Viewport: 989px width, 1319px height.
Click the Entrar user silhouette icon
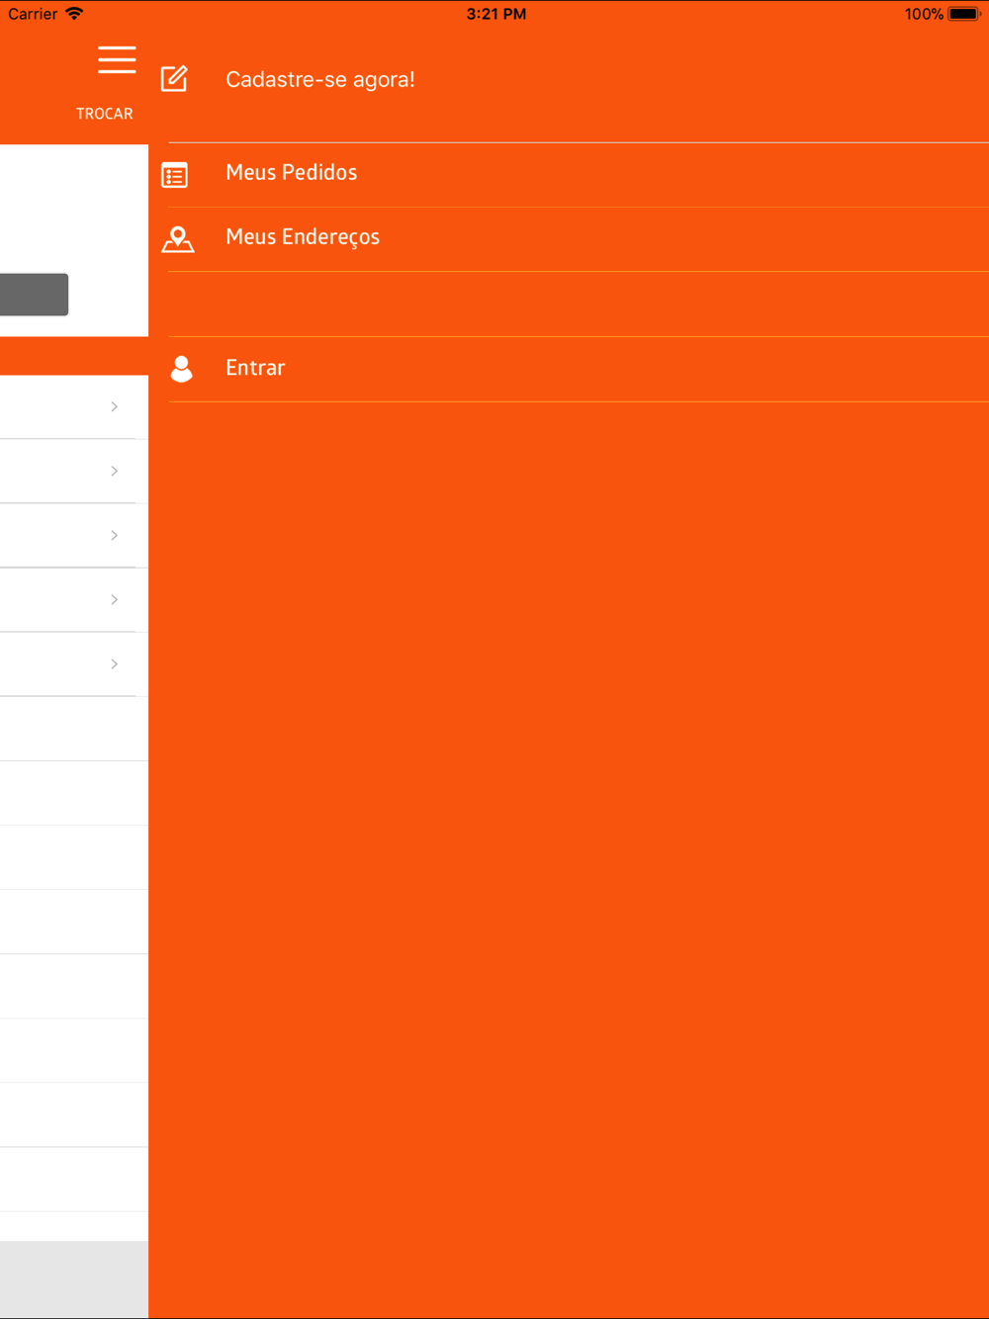[182, 369]
